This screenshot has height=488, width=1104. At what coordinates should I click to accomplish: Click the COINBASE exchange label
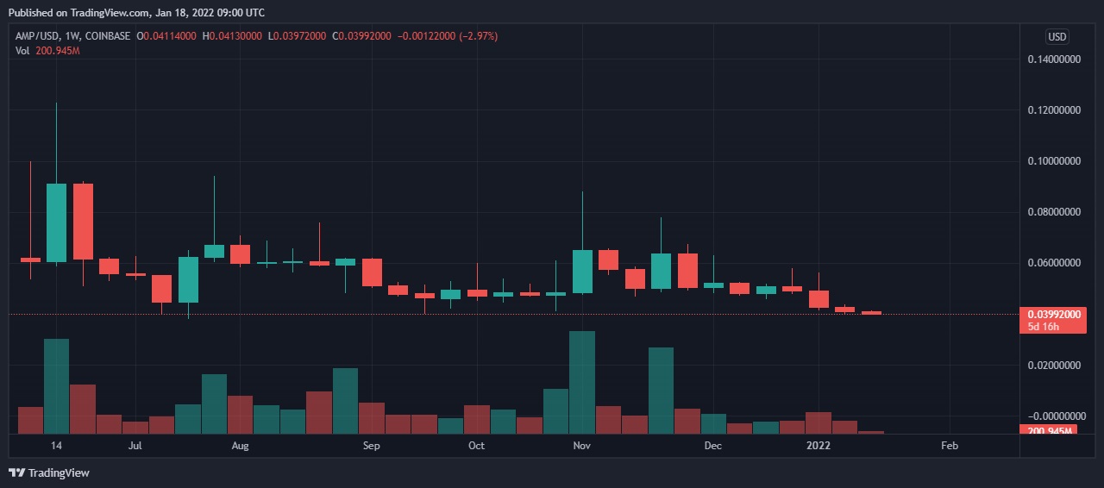coord(108,36)
